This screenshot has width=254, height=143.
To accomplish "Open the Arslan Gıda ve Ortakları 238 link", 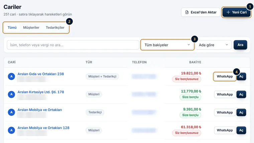I will pyautogui.click(x=41, y=74).
